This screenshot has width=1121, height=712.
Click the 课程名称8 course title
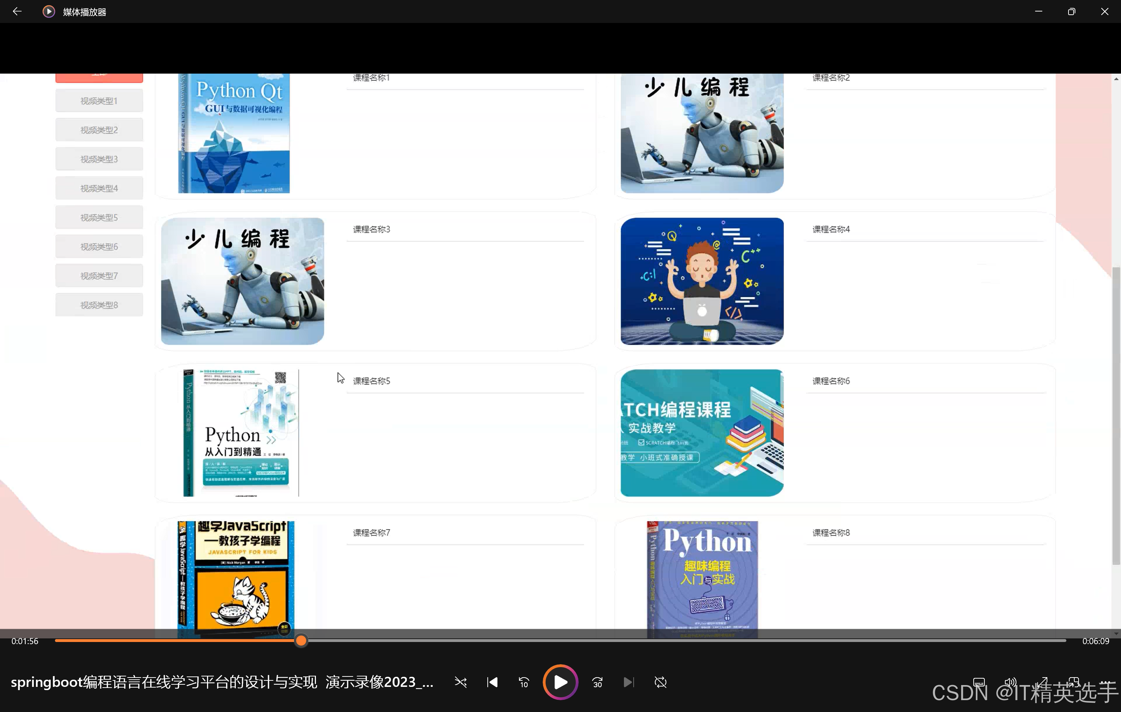(x=831, y=532)
